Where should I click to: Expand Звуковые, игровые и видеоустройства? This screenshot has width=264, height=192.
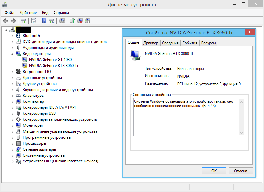click(12, 90)
